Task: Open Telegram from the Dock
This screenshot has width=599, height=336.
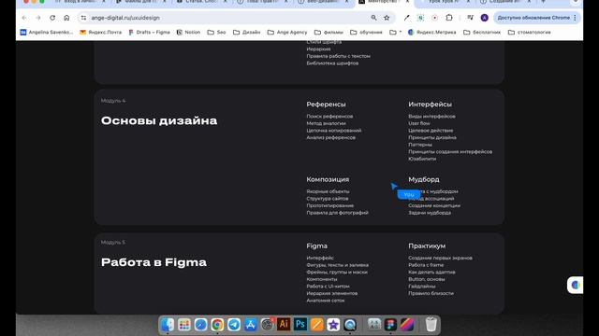Action: pyautogui.click(x=234, y=325)
